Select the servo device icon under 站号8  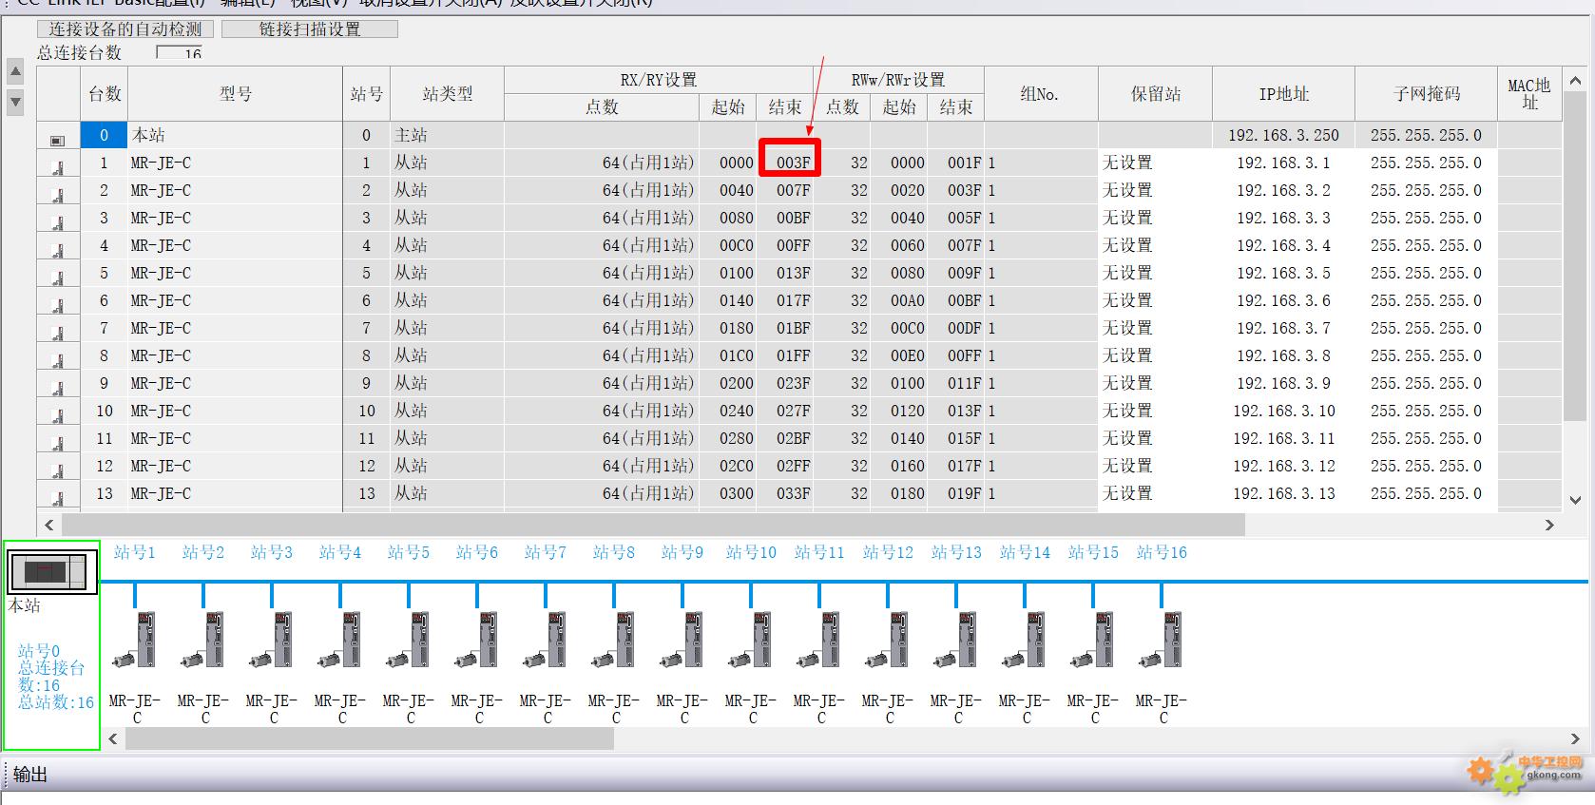pyautogui.click(x=614, y=641)
